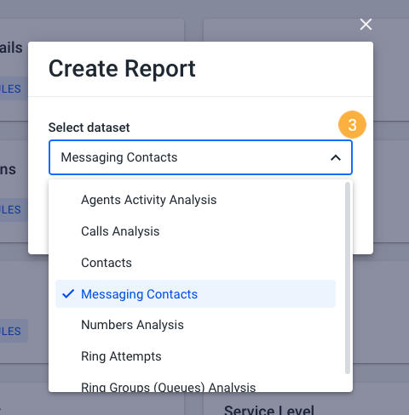409x415 pixels.
Task: Click the orange step 3 badge
Action: (352, 125)
